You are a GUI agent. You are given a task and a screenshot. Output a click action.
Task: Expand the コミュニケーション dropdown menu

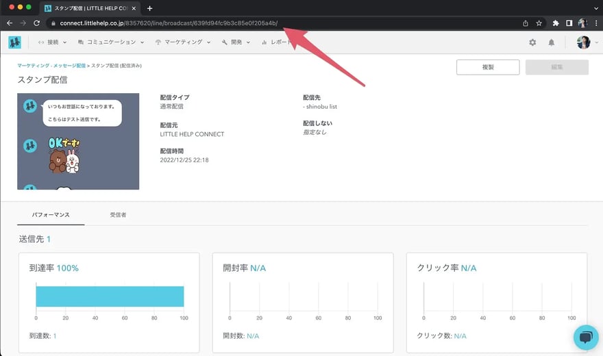click(111, 42)
